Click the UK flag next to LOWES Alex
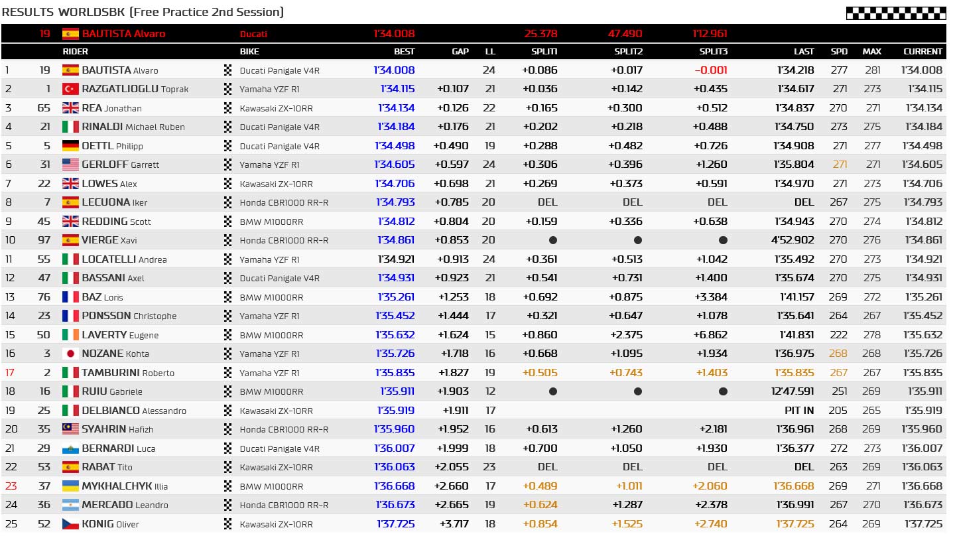This screenshot has height=540, width=955. pyautogui.click(x=70, y=183)
